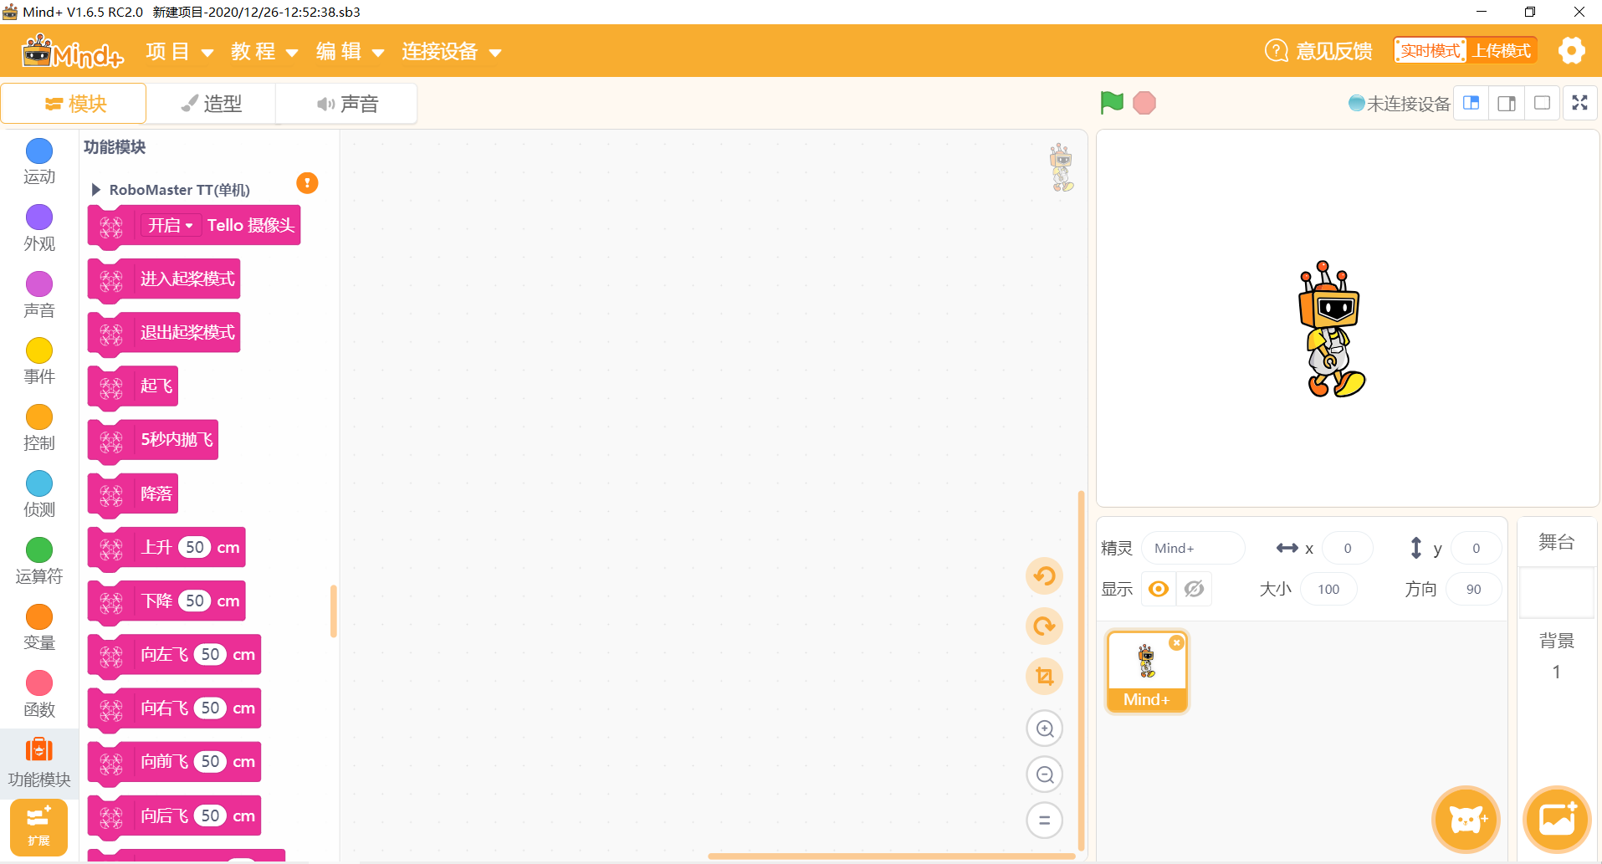This screenshot has width=1602, height=864.
Task: Open the 项目 project menu
Action: [x=179, y=52]
